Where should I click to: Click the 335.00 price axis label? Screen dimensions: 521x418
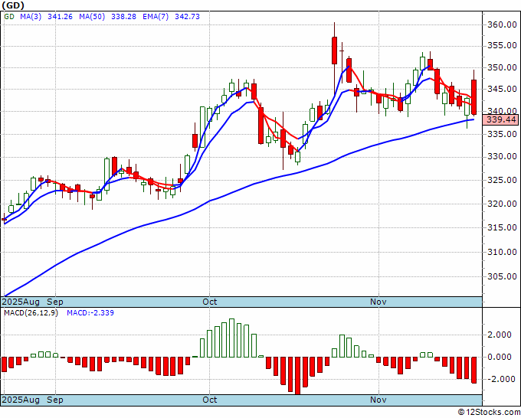point(502,134)
